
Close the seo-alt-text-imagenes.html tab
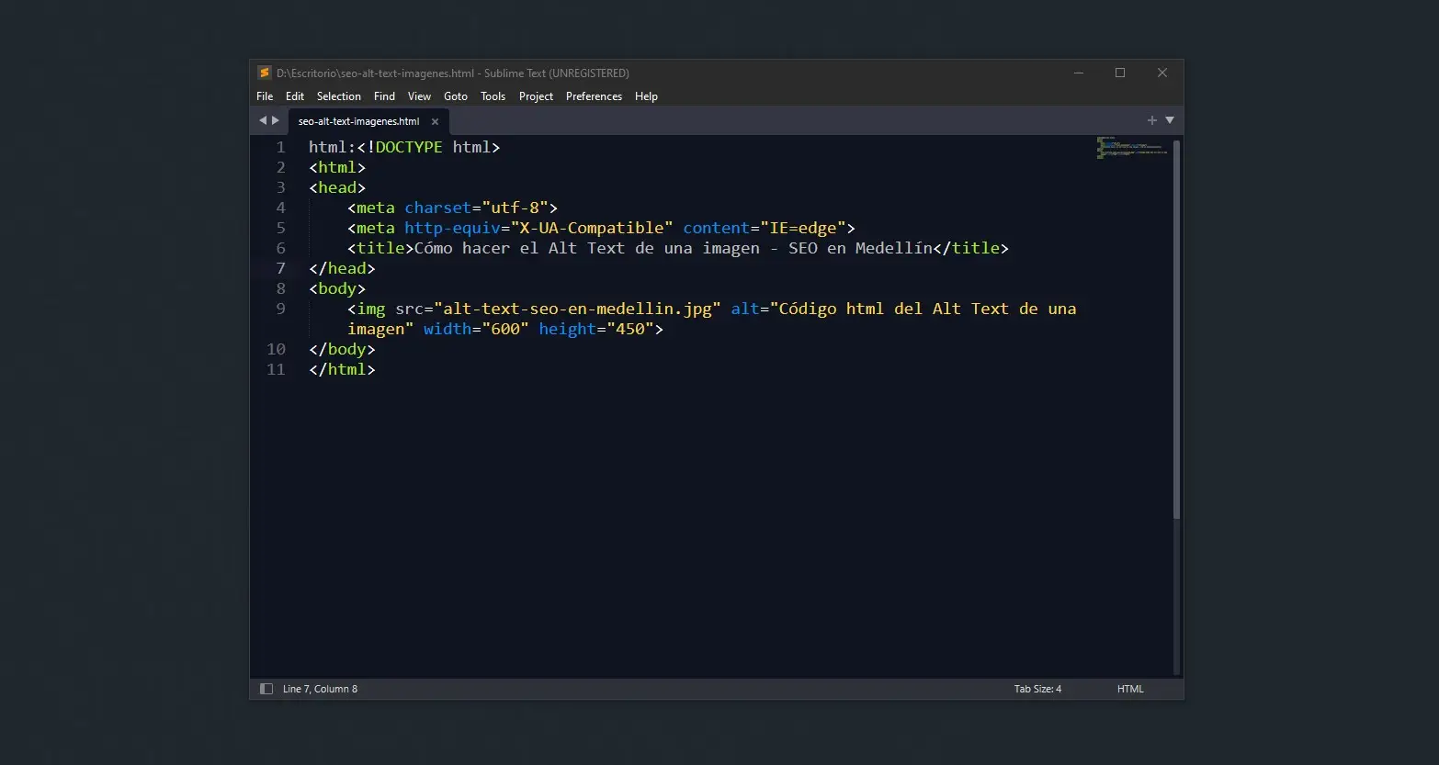tap(435, 120)
